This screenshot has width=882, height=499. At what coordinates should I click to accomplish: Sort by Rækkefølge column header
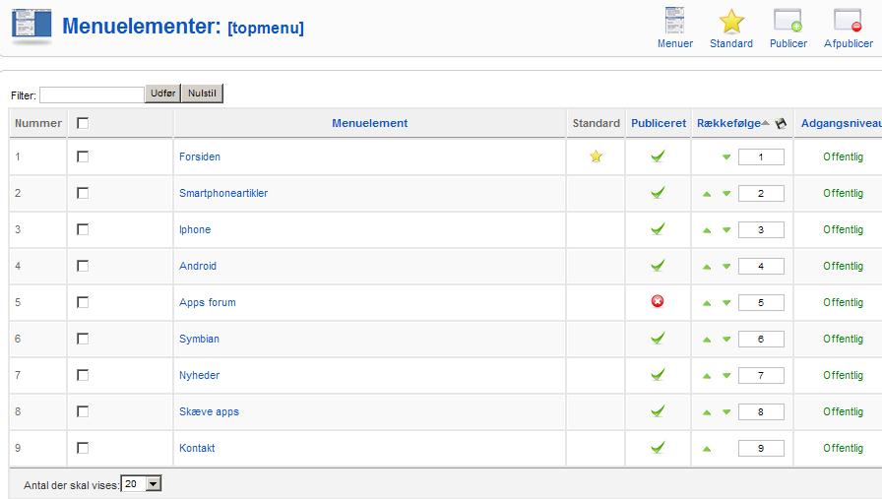pyautogui.click(x=728, y=123)
